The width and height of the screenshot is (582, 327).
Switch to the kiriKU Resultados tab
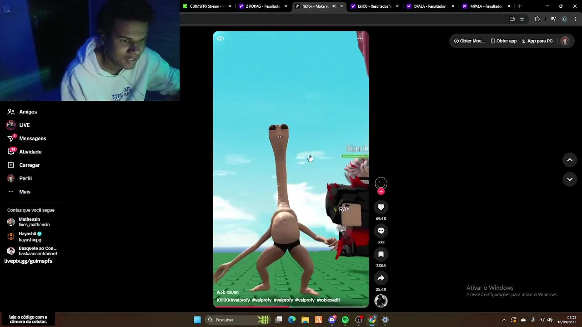(x=375, y=6)
